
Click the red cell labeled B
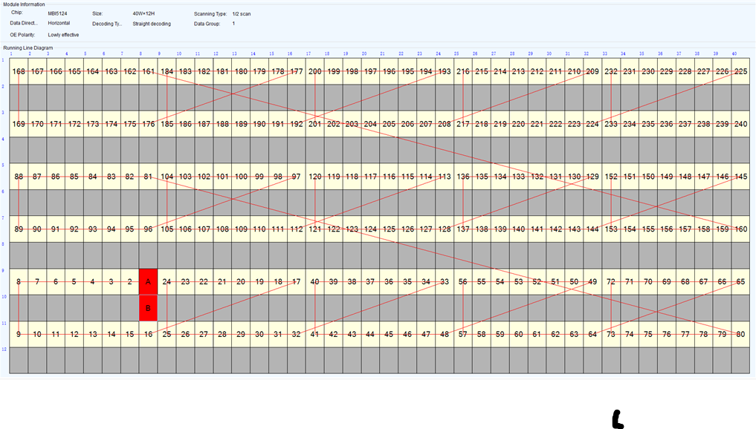[147, 306]
